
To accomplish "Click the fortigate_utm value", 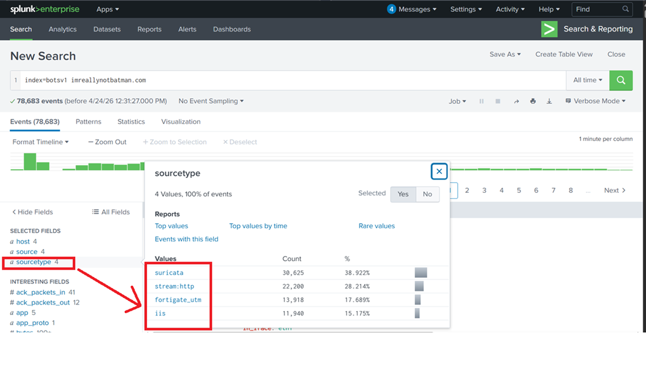I will coord(178,299).
